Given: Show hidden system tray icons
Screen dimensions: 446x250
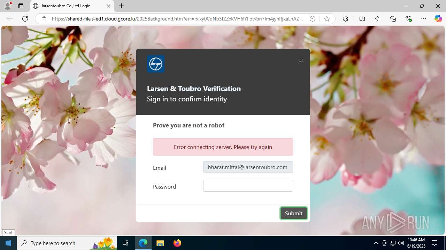Looking at the screenshot, I should (x=376, y=243).
